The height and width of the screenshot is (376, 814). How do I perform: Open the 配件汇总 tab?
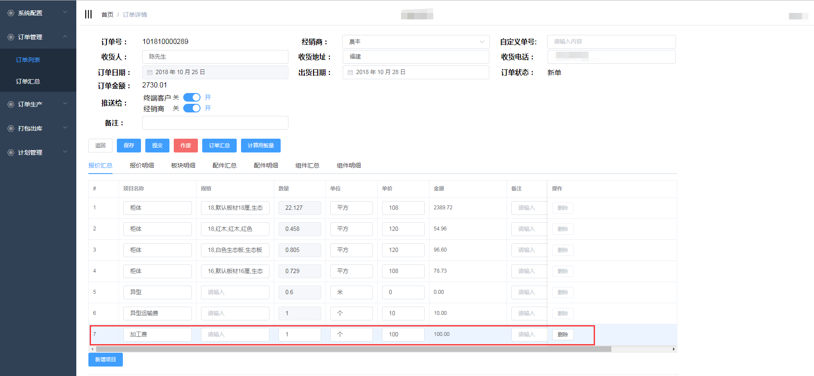click(224, 165)
